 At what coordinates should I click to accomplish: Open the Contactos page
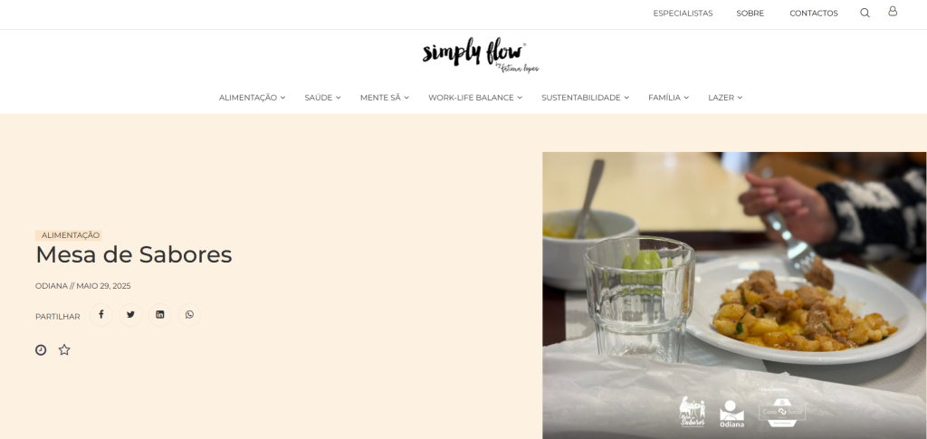click(x=814, y=13)
